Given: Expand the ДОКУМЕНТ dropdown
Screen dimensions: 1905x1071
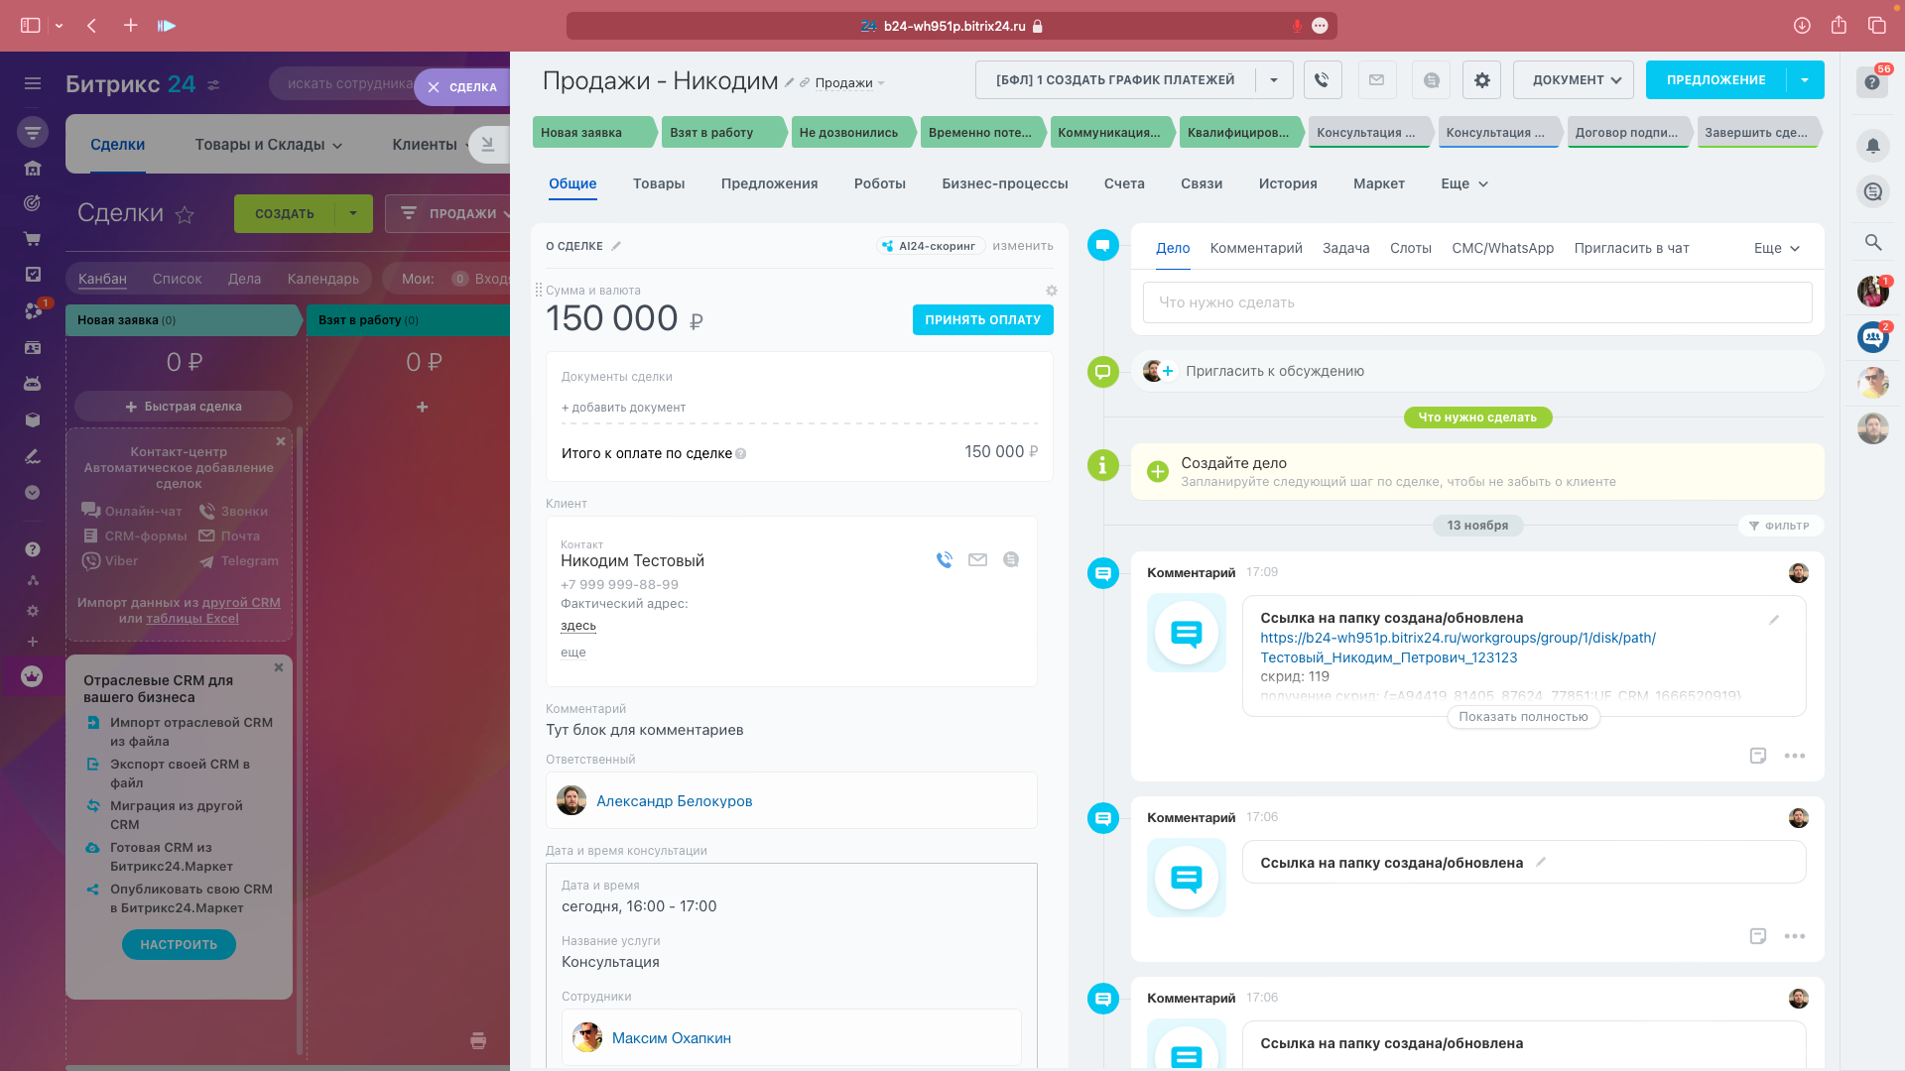Looking at the screenshot, I should point(1576,80).
